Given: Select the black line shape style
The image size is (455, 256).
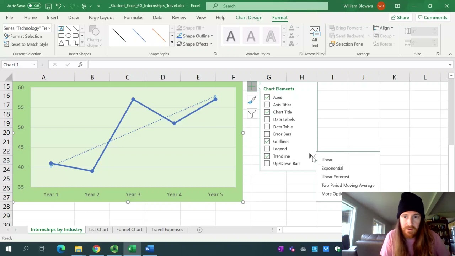Looking at the screenshot, I should click(119, 36).
